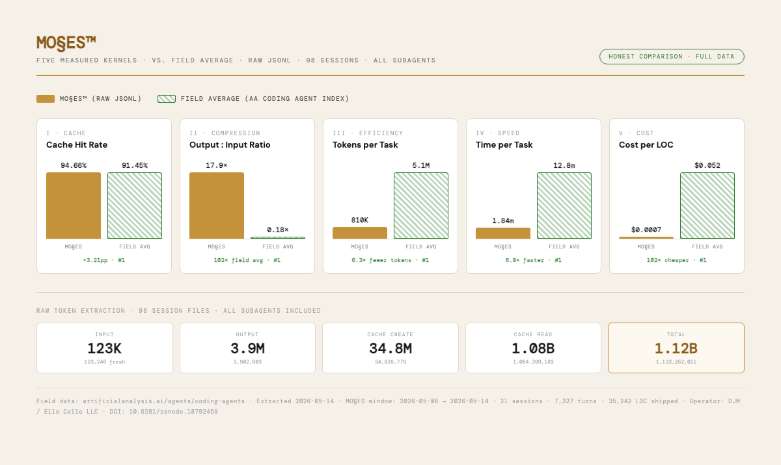Select the $0.0007 cost value
Image resolution: width=781 pixels, height=465 pixels.
click(646, 230)
